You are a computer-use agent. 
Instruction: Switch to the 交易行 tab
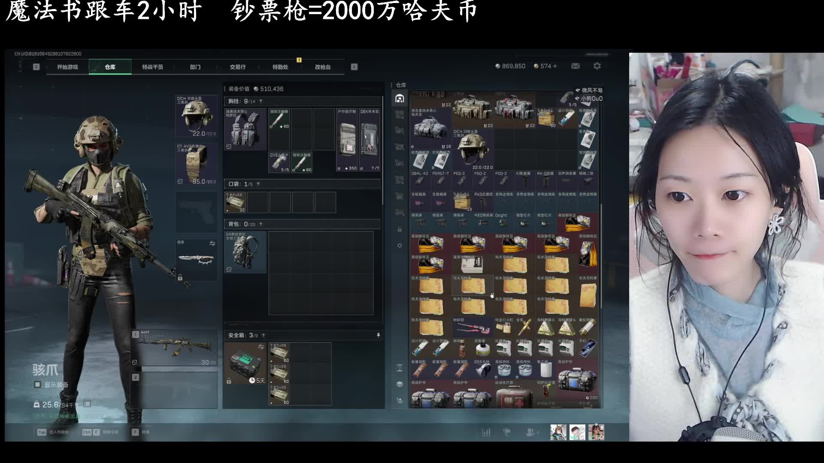237,67
